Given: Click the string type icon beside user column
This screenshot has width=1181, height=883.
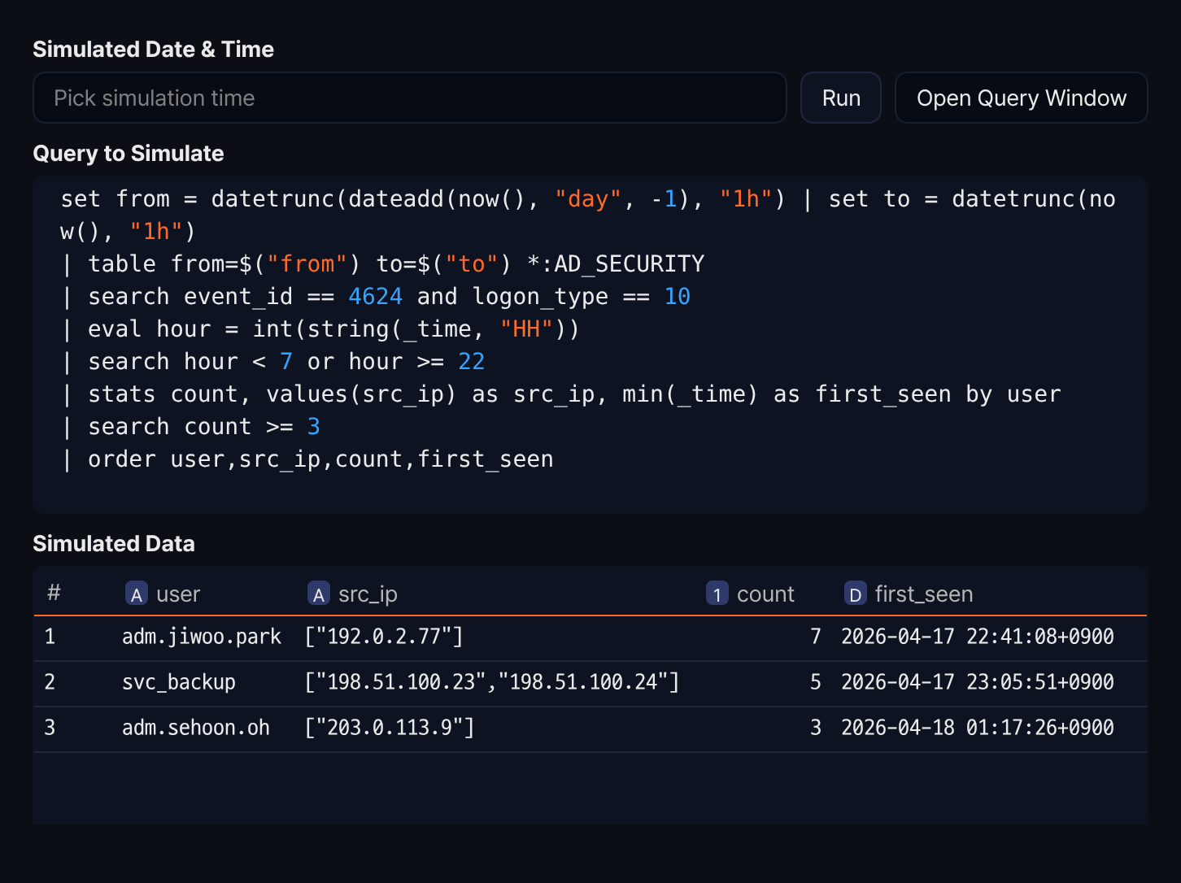Looking at the screenshot, I should (137, 594).
